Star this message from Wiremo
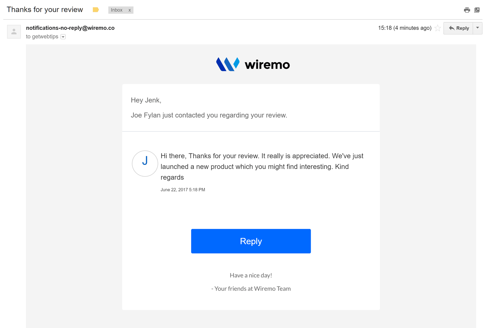487x328 pixels. coord(438,28)
